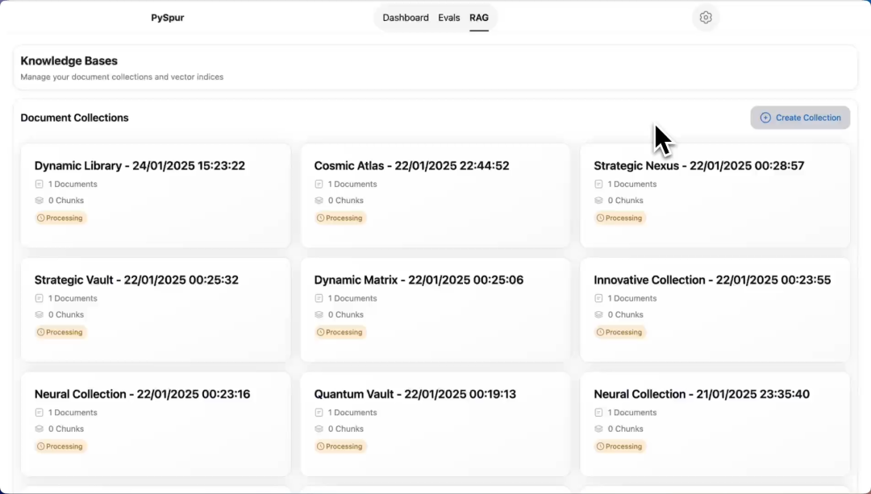Viewport: 871px width, 494px height.
Task: Click clock icon in Quantum Vault Processing badge
Action: pyautogui.click(x=320, y=446)
